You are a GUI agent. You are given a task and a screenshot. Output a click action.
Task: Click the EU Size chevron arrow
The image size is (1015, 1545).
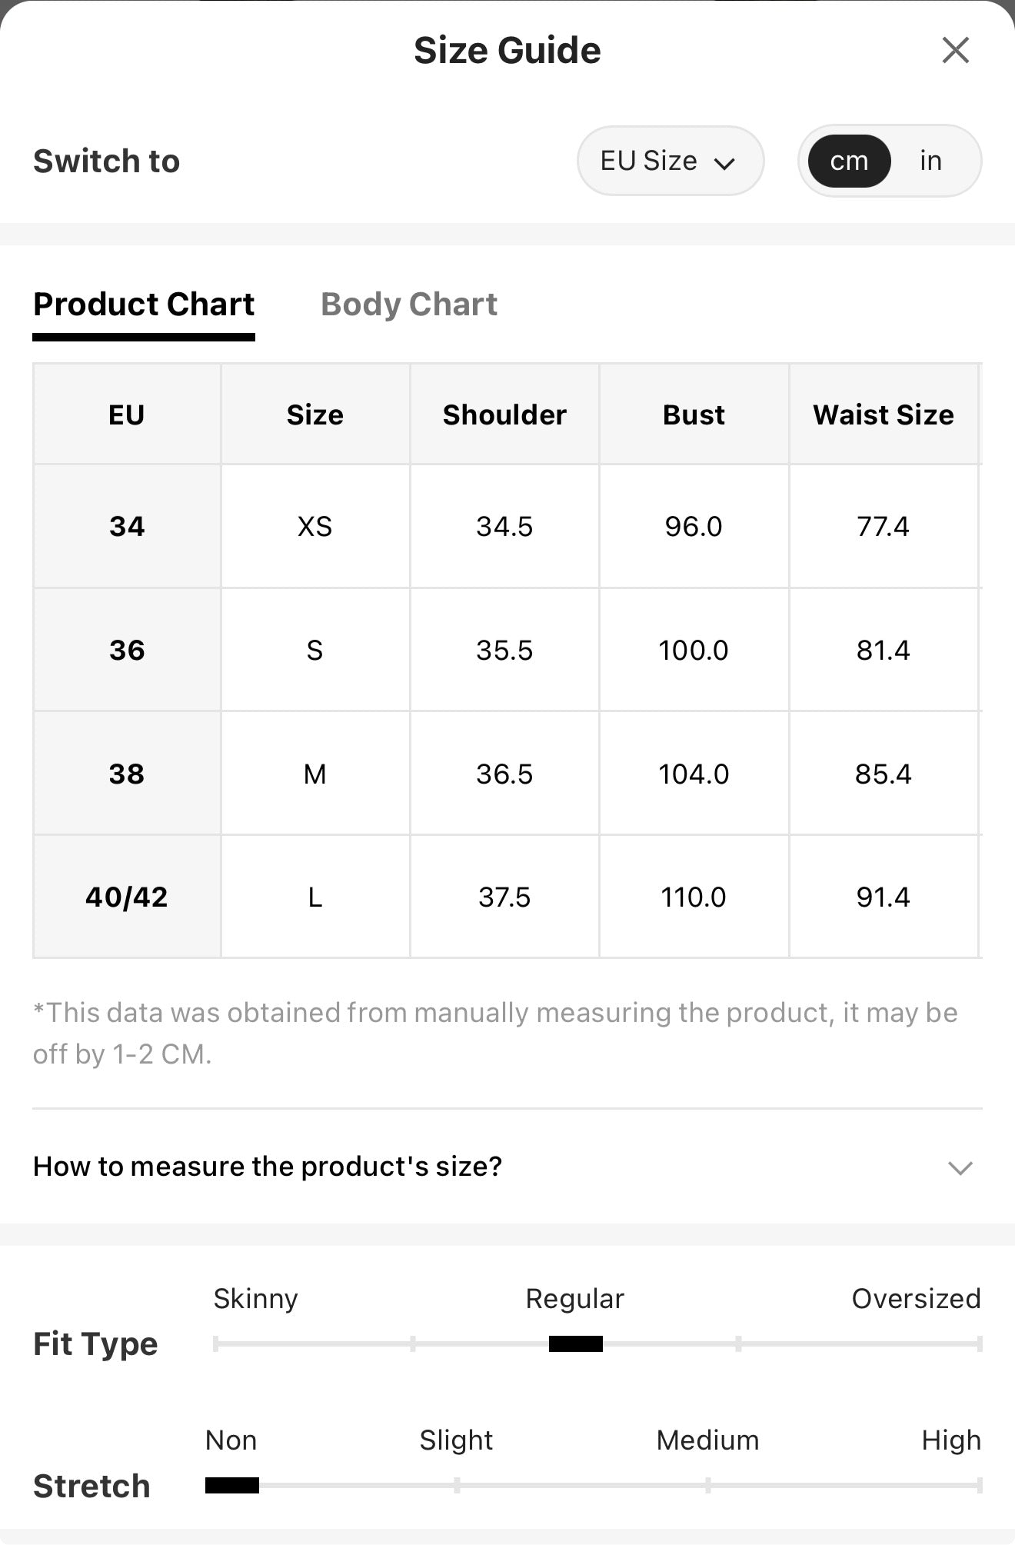coord(724,163)
